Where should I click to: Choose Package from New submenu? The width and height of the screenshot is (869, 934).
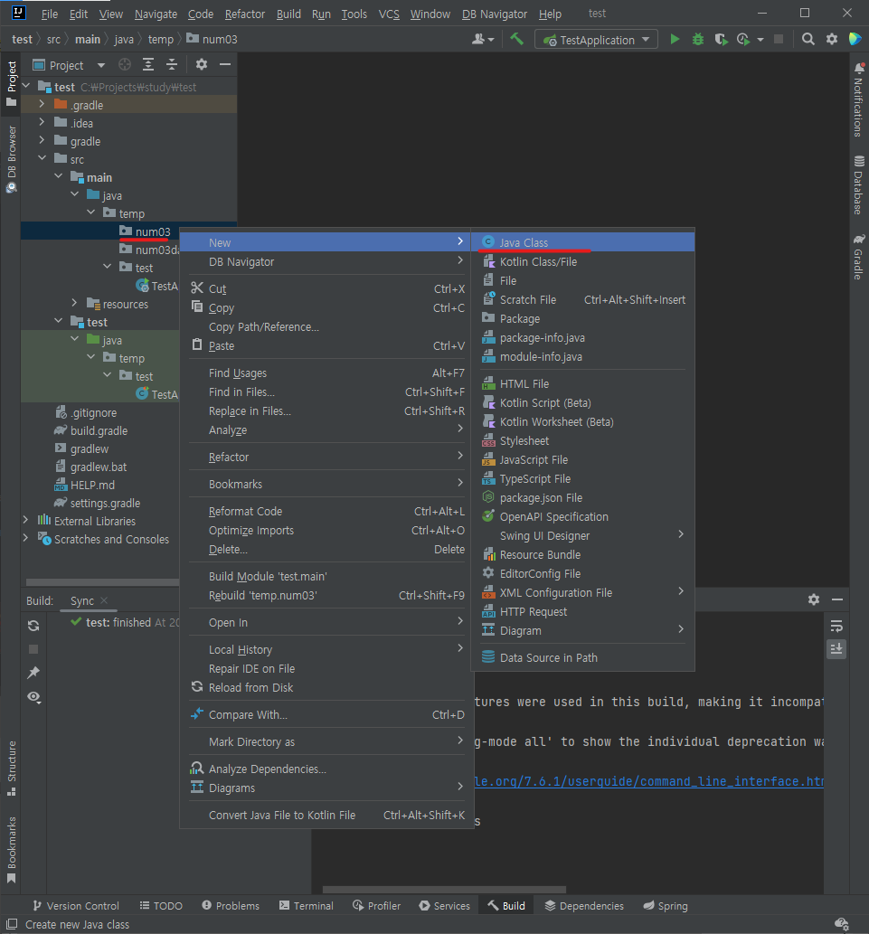pos(583,318)
